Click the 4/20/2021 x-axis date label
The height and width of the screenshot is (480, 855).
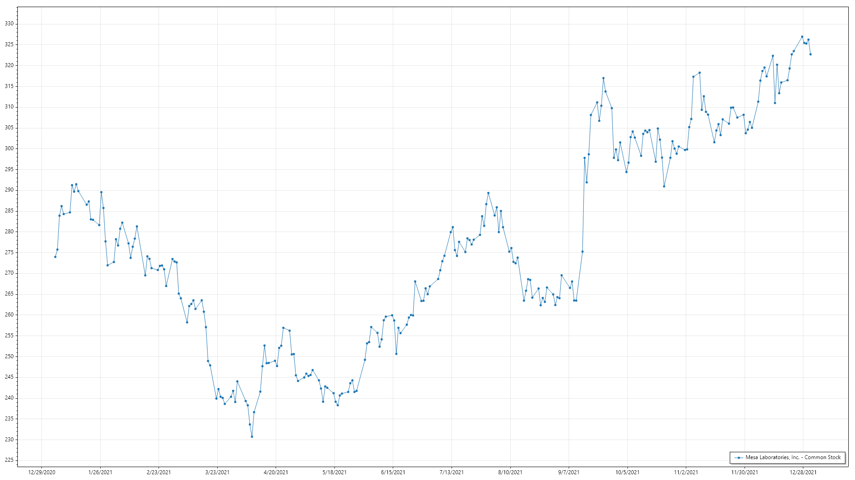(276, 472)
